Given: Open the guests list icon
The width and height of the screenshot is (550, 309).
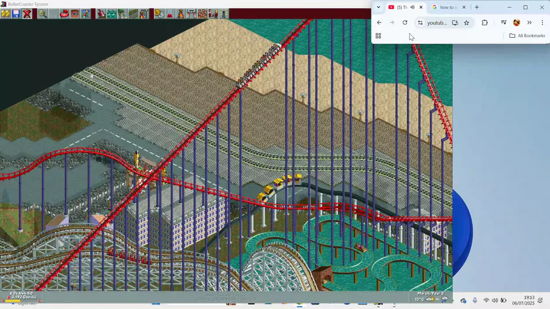Looking at the screenshot, I should (x=202, y=13).
